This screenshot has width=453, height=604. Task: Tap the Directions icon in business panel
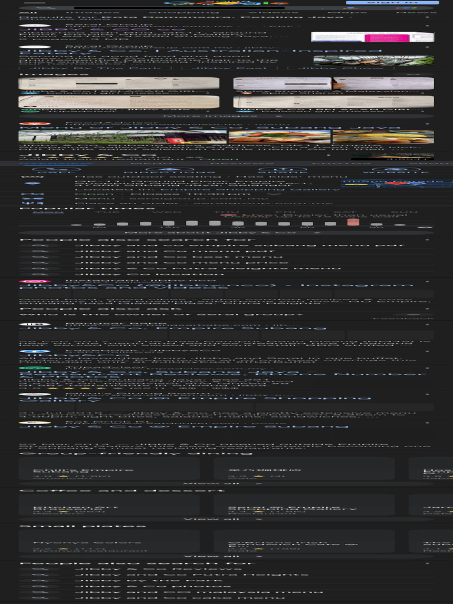167,169
